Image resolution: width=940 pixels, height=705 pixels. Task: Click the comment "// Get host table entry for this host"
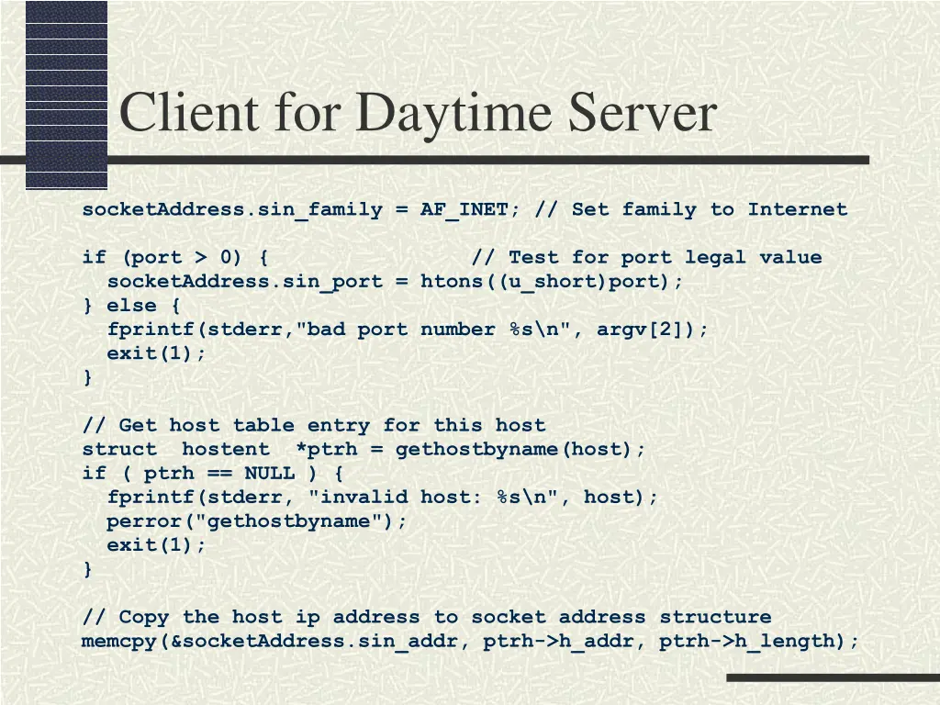[x=314, y=426]
